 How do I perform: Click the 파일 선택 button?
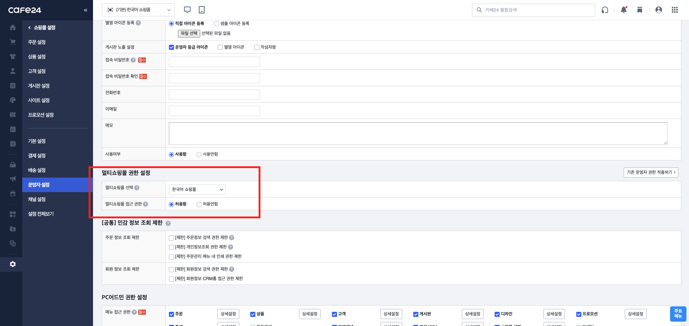pyautogui.click(x=189, y=33)
